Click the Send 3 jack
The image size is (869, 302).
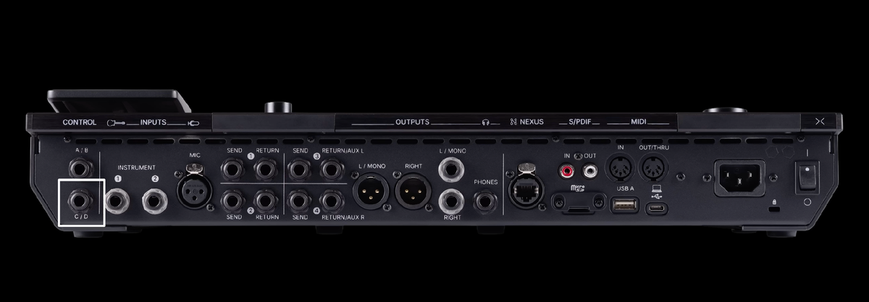click(x=300, y=171)
